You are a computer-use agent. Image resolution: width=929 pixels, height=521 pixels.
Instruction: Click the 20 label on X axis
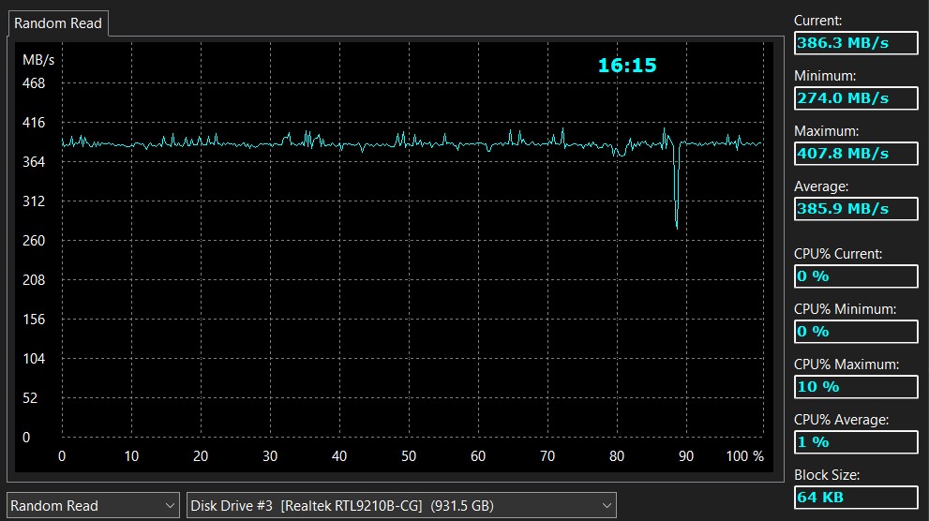coord(201,456)
